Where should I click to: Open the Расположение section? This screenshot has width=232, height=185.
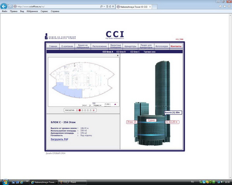pyautogui.click(x=100, y=46)
